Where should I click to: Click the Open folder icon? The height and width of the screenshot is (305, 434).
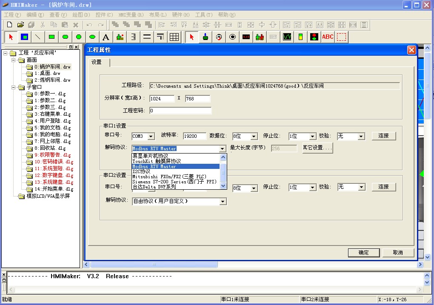[20, 25]
